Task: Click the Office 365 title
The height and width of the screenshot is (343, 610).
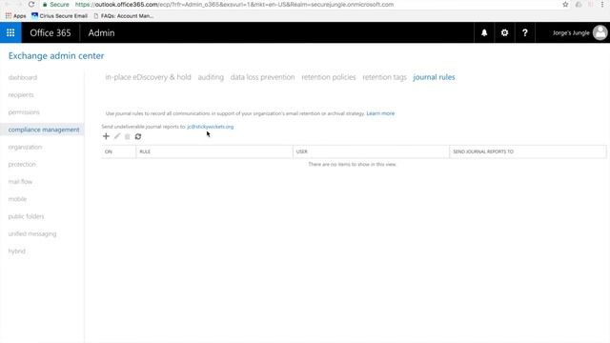Action: pyautogui.click(x=51, y=33)
